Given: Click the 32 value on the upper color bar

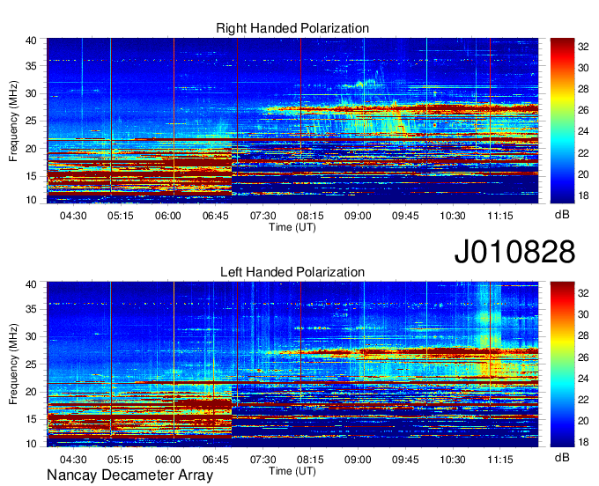Looking at the screenshot, I should pos(583,47).
